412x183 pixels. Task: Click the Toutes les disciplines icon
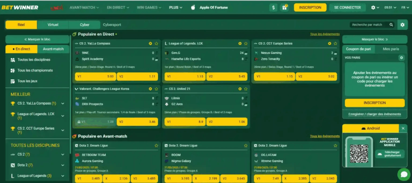coord(12,60)
